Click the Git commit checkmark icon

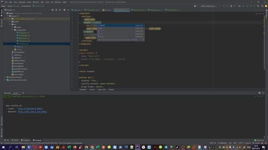point(247,6)
